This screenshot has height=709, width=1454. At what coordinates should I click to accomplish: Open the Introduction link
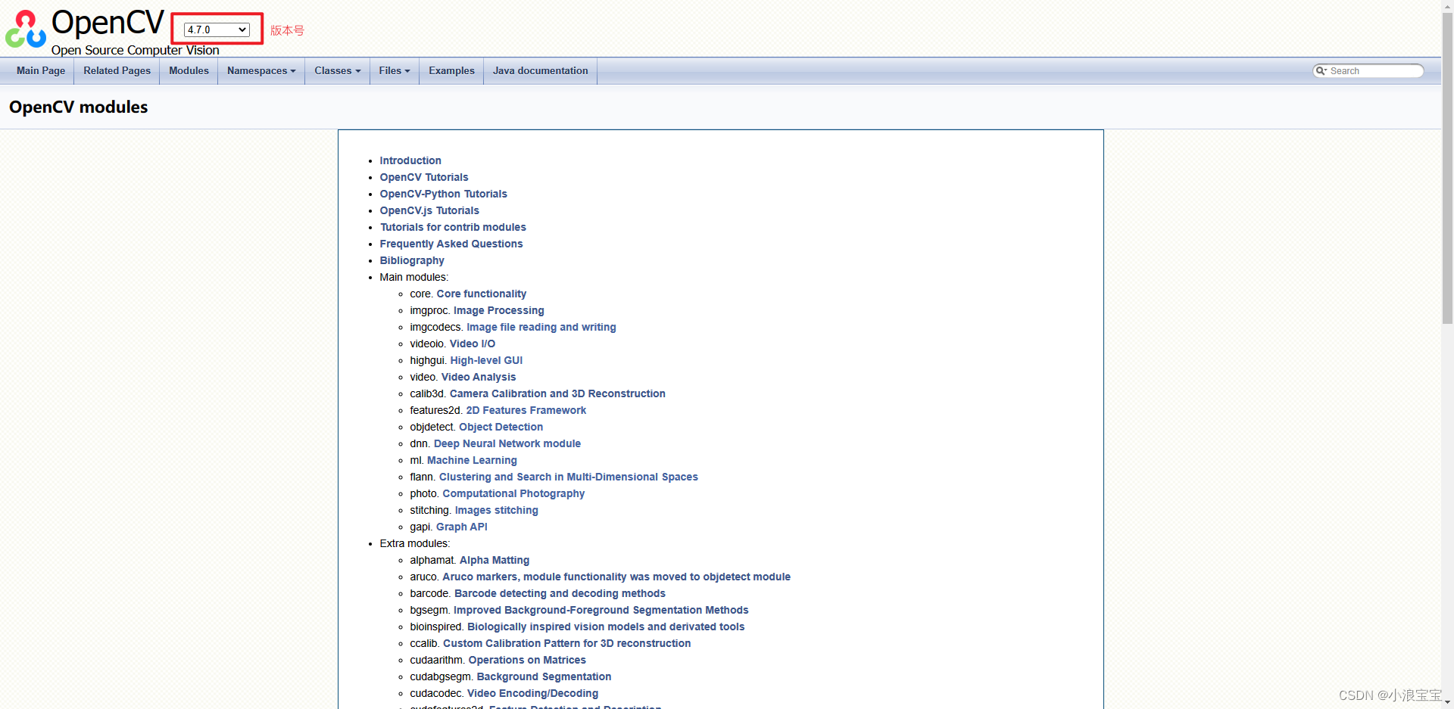coord(410,160)
